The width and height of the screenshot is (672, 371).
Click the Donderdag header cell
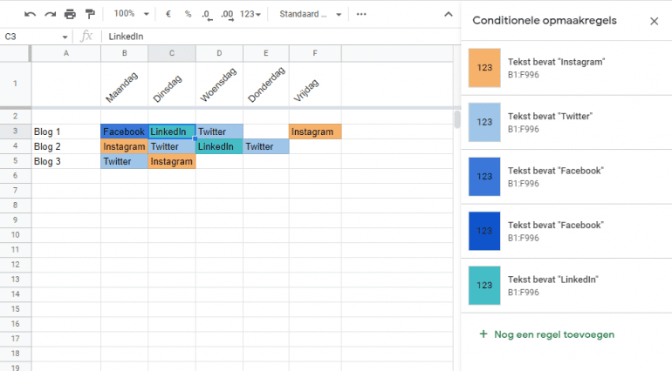pos(265,84)
